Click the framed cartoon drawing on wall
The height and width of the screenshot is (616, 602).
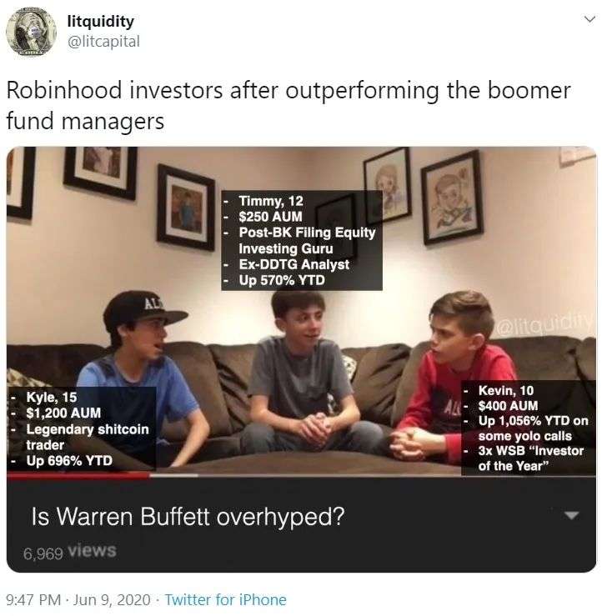point(452,198)
